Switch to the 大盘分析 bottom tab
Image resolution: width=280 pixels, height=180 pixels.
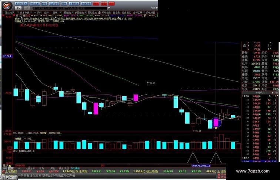point(30,168)
